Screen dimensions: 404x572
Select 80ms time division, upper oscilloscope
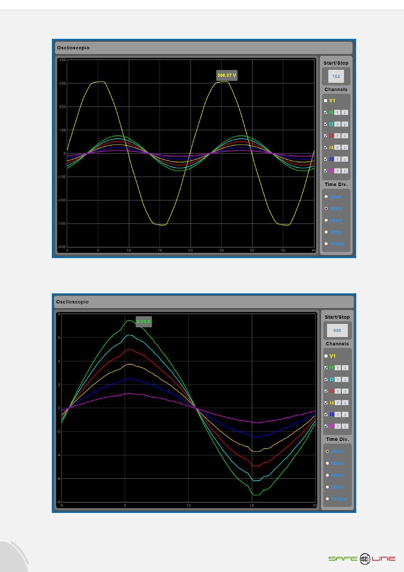pos(326,232)
